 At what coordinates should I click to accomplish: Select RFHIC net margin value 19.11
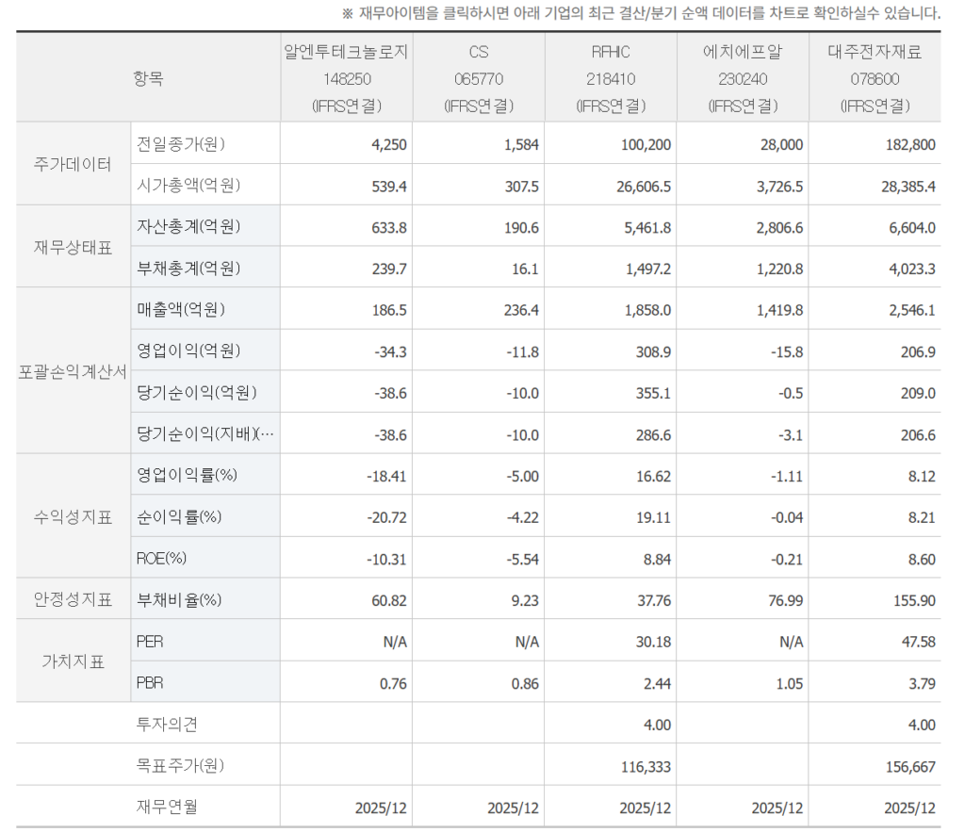click(653, 517)
